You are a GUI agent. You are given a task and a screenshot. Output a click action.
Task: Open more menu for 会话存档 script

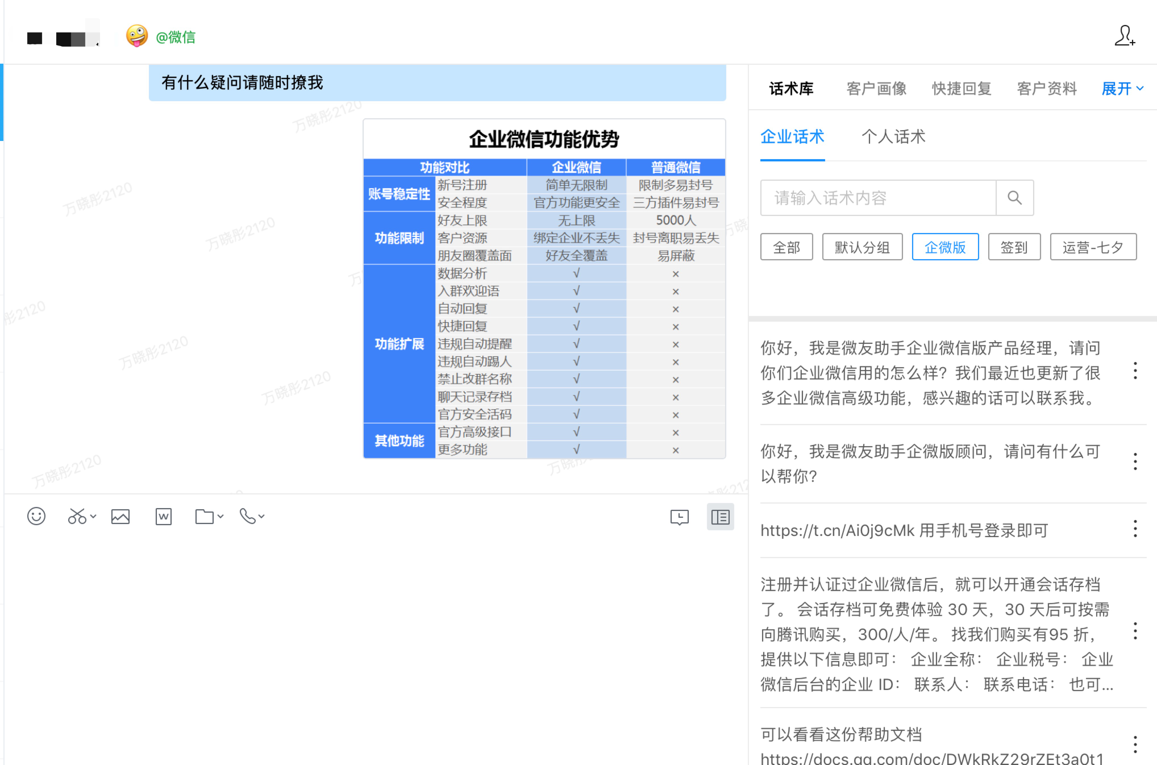(1135, 631)
